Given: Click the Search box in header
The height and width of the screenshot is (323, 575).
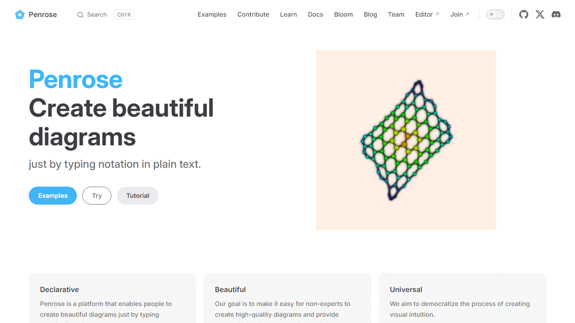Looking at the screenshot, I should [x=106, y=14].
